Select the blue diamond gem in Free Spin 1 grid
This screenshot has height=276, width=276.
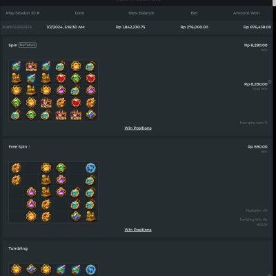76,217
